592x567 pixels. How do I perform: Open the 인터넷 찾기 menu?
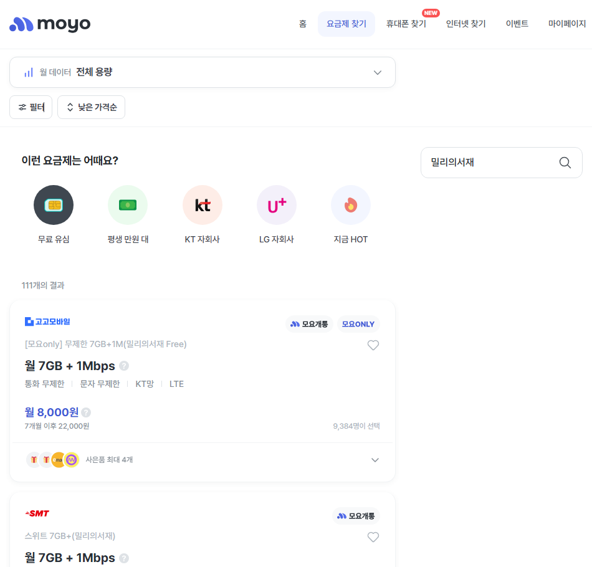tap(465, 24)
